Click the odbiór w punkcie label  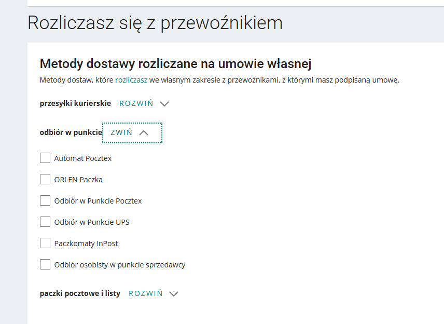[71, 132]
